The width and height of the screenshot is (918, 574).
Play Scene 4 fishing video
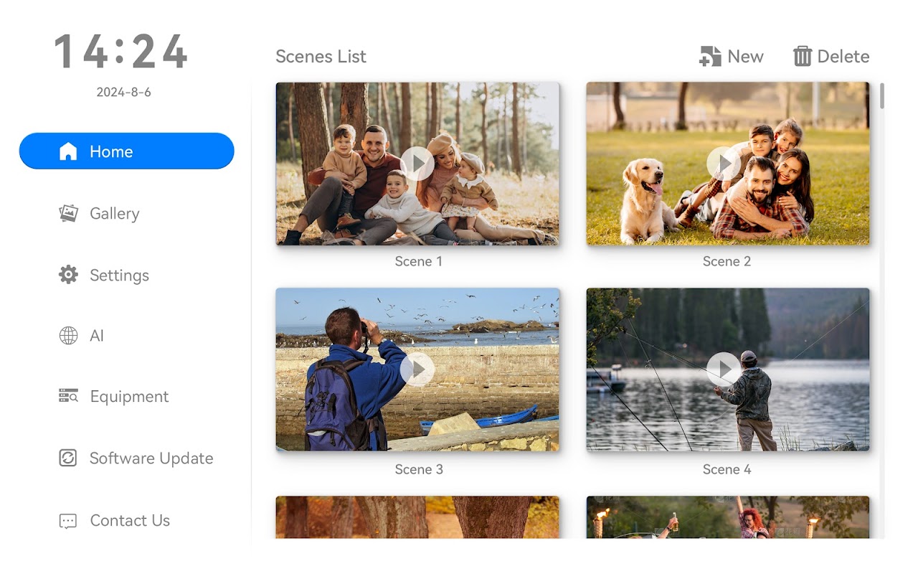tap(724, 370)
